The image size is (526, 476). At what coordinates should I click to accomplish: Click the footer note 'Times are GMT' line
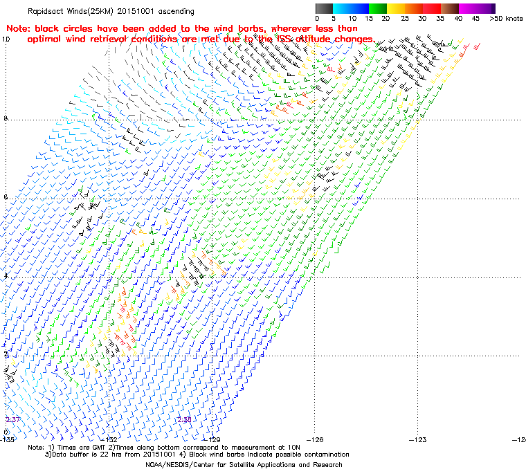(x=164, y=448)
